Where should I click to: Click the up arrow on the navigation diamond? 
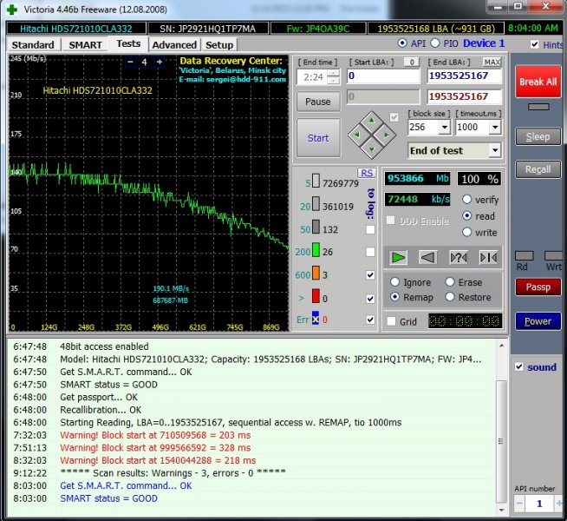click(370, 120)
